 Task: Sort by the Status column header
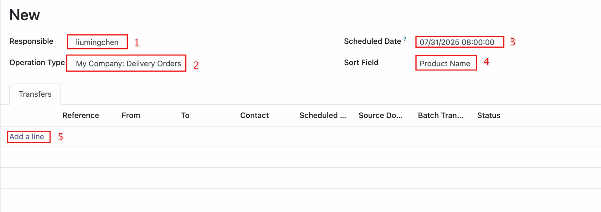pyautogui.click(x=489, y=115)
